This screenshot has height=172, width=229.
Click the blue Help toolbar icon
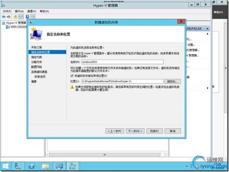27,17
